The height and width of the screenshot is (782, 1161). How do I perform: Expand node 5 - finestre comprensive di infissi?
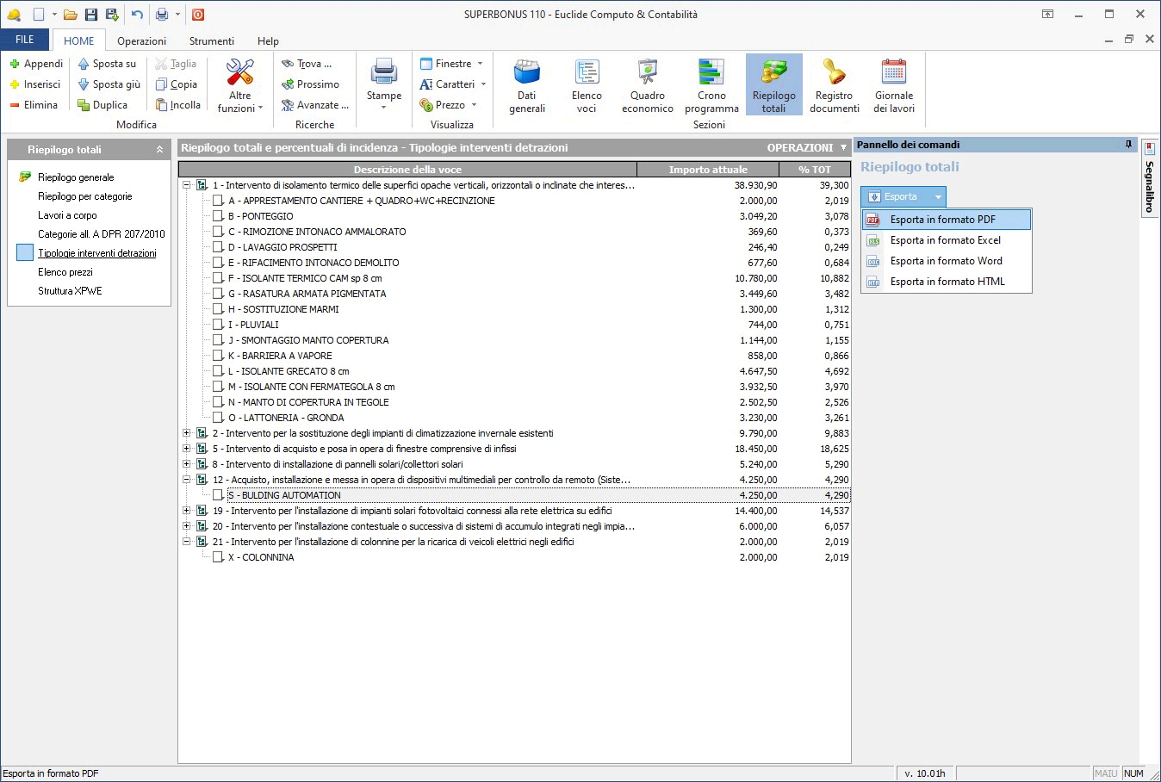click(186, 449)
